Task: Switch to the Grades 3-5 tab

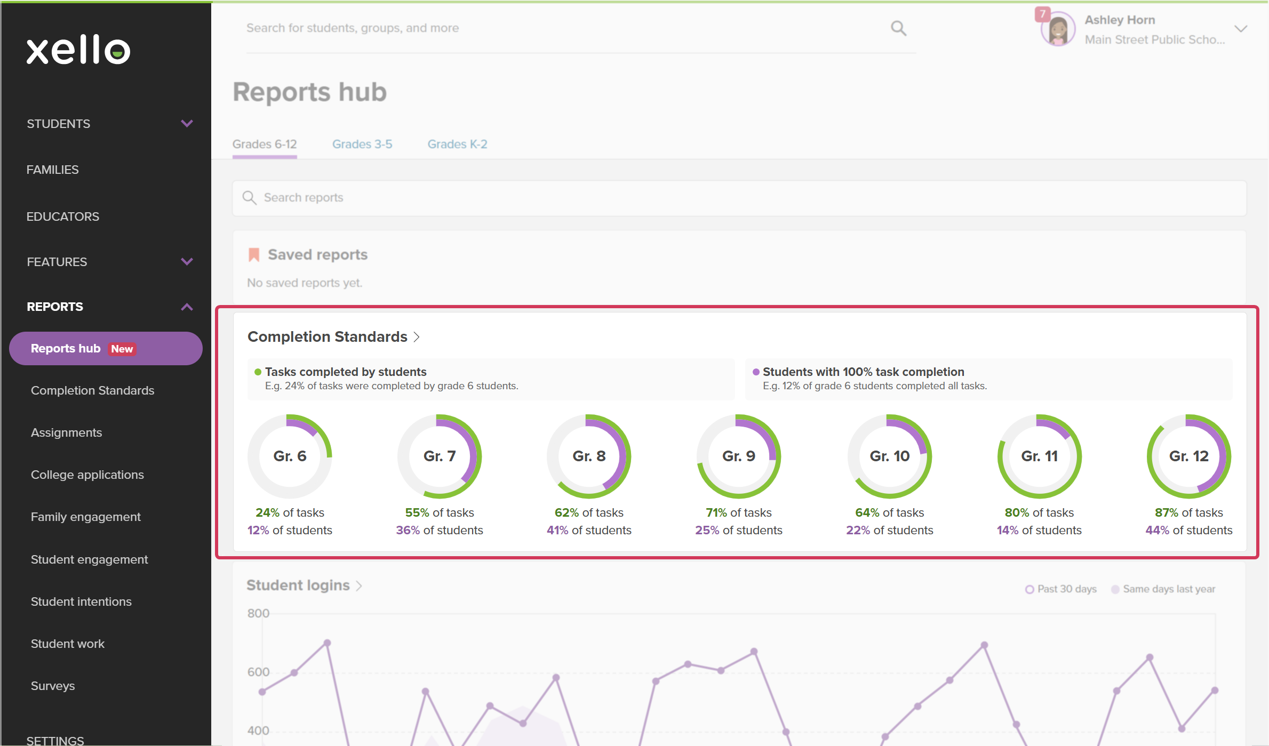Action: pos(362,144)
